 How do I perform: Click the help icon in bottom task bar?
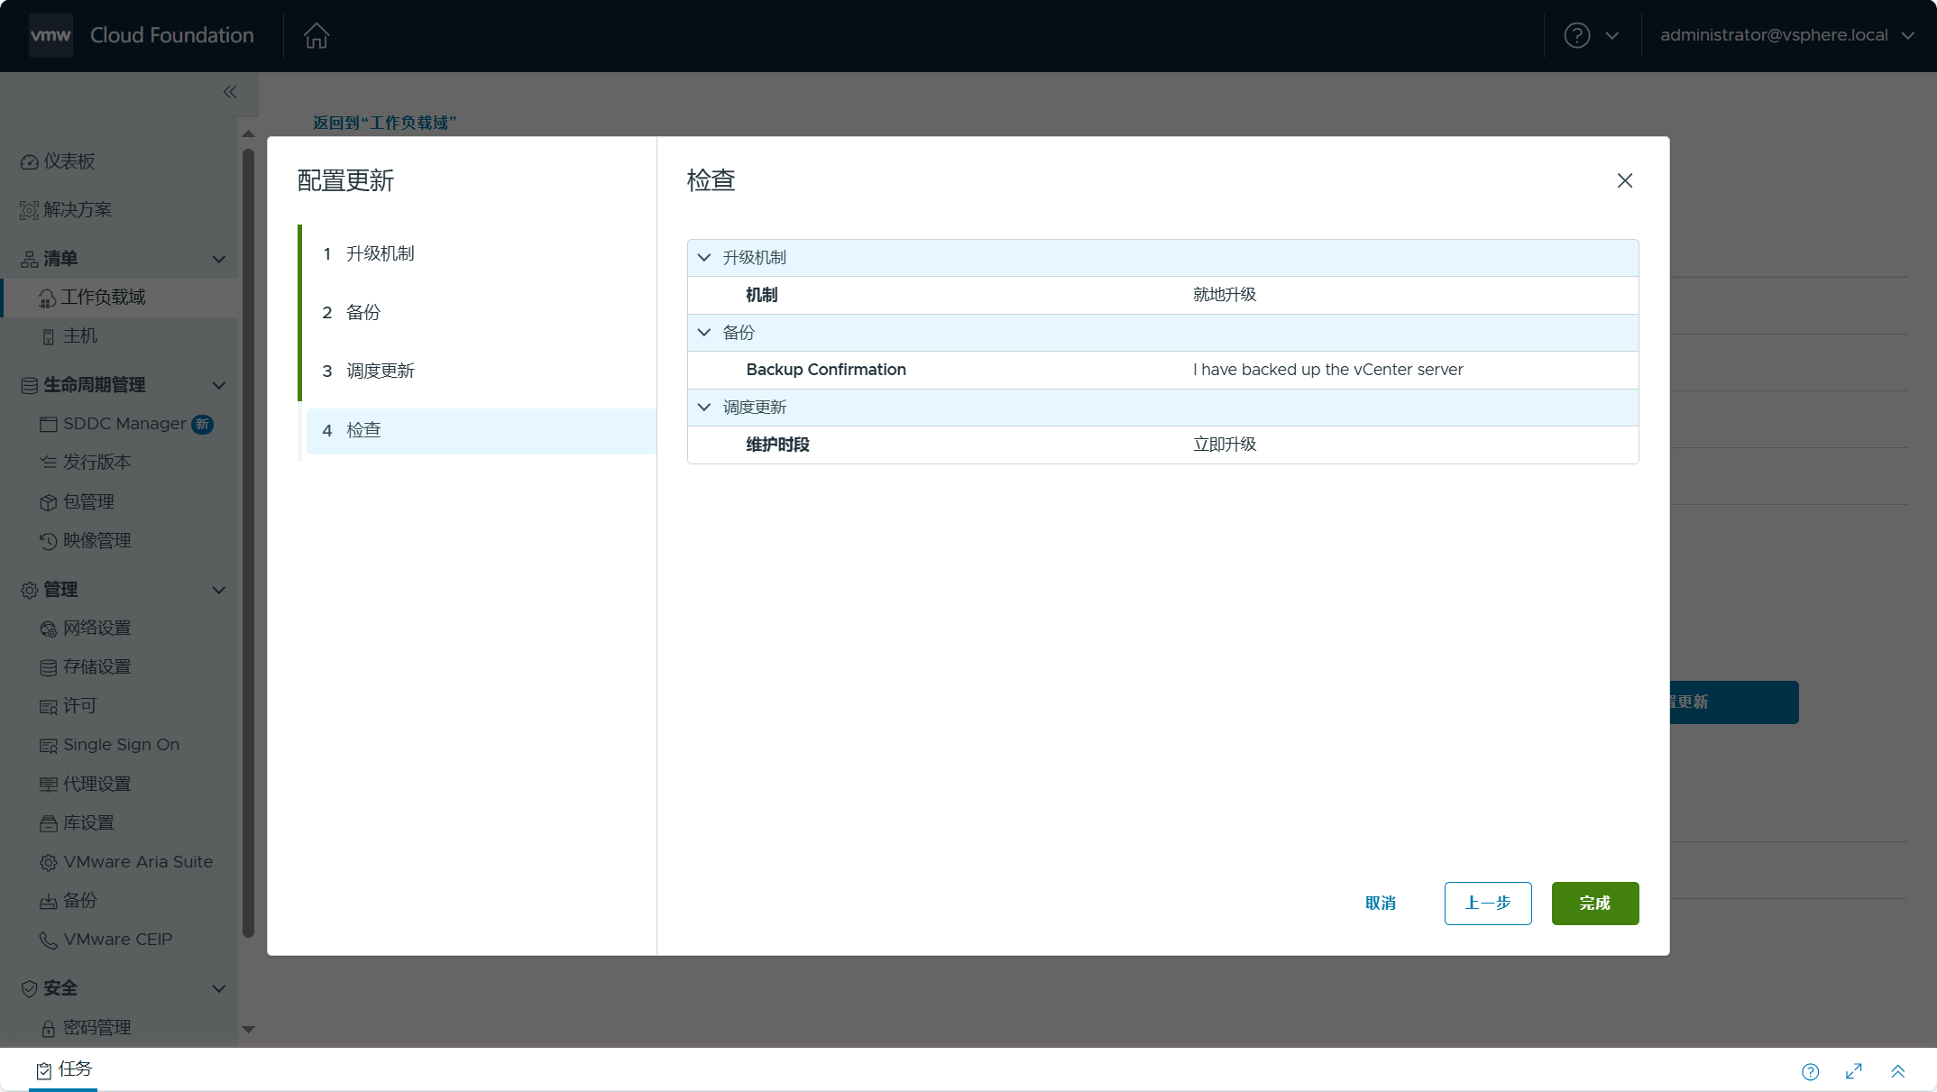point(1811,1071)
